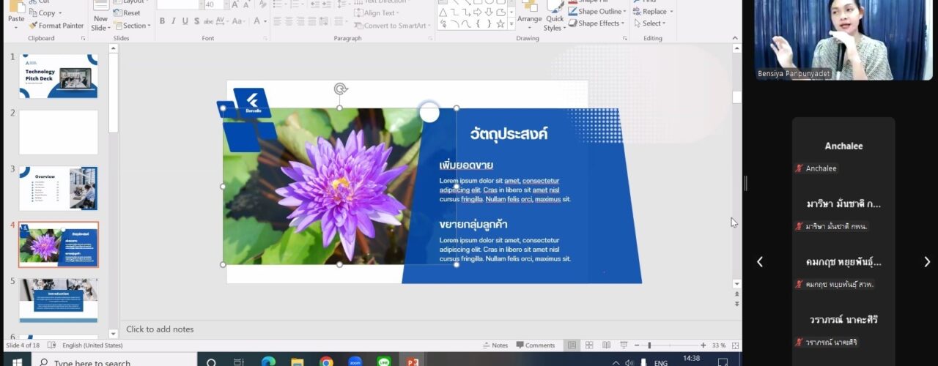
Task: Select the triangle shape
Action: (x=443, y=12)
